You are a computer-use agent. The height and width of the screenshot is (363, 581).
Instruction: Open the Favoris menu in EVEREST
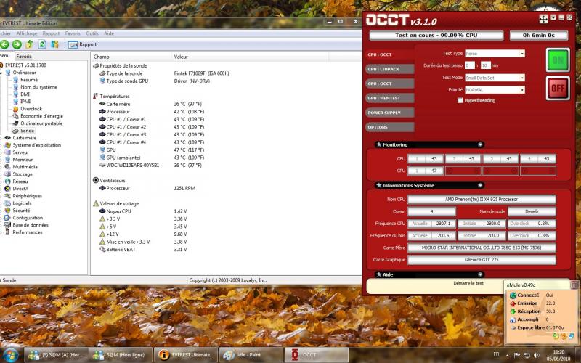tap(73, 33)
